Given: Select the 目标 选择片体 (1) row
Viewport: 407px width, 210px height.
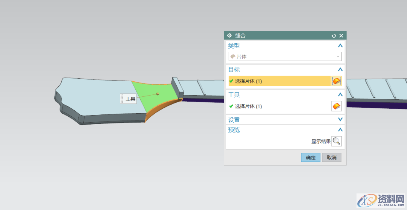Looking at the screenshot, I should coord(280,81).
